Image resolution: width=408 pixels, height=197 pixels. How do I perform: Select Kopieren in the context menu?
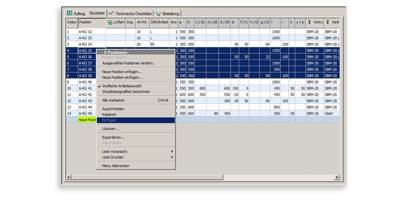(110, 115)
